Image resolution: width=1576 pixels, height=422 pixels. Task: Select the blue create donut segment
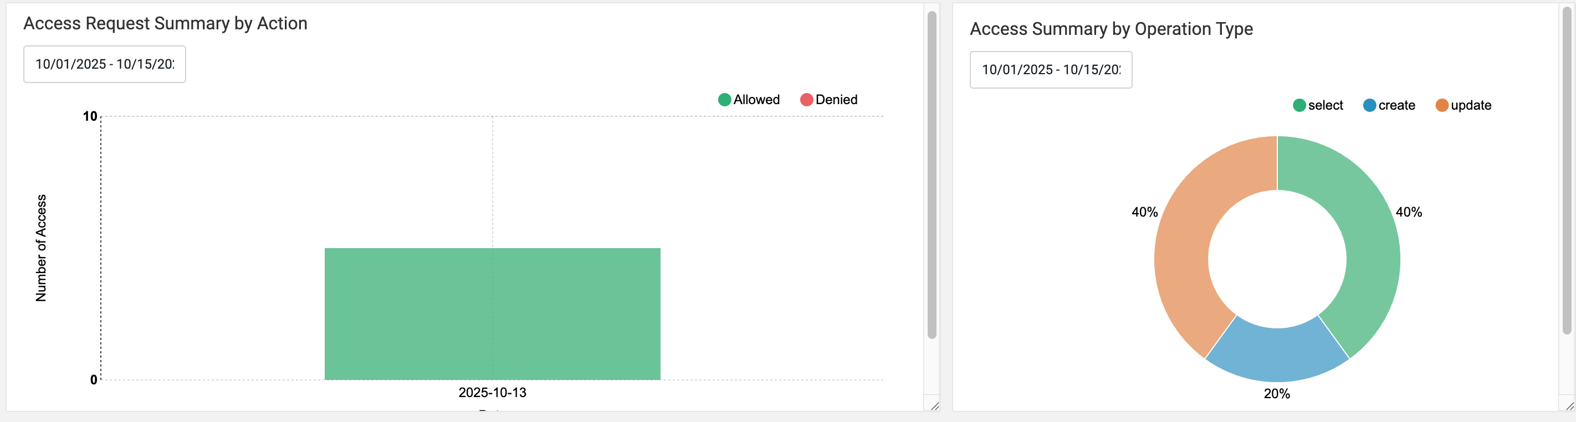coord(1277,355)
